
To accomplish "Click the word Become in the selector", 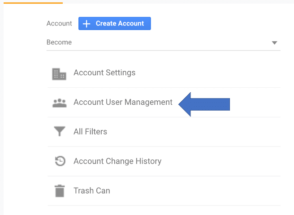I will [59, 43].
